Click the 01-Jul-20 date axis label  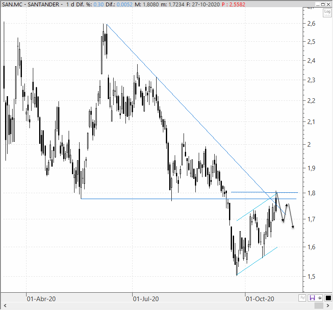pos(146,299)
